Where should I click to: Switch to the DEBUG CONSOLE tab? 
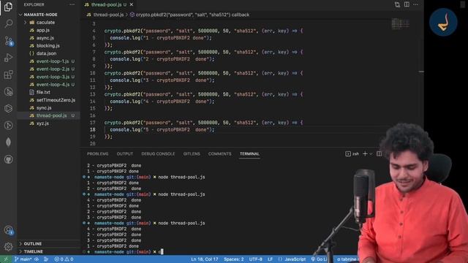tap(158, 154)
